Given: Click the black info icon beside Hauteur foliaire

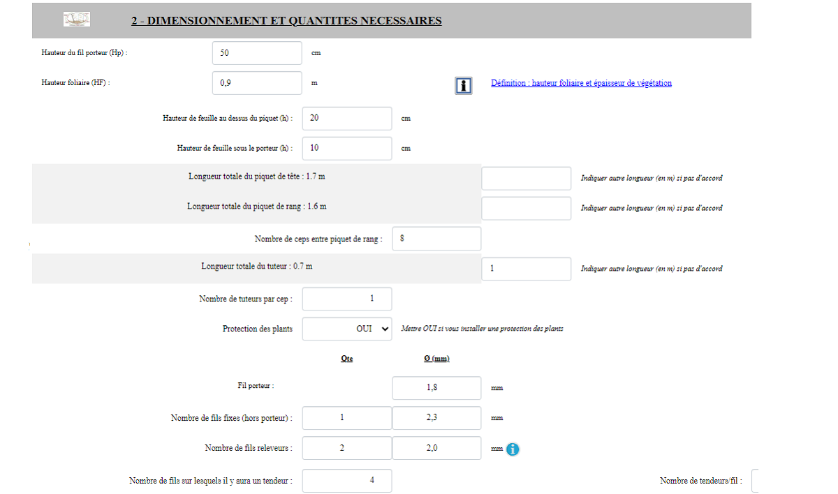Looking at the screenshot, I should (463, 85).
